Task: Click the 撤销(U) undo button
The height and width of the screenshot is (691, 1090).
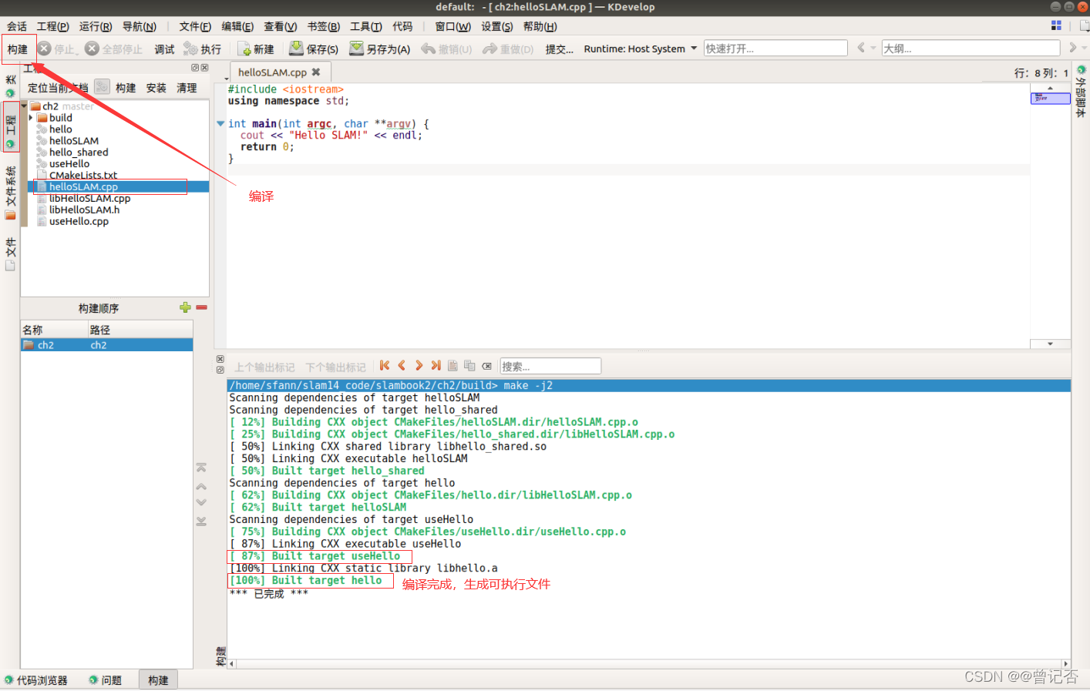Action: pos(446,49)
